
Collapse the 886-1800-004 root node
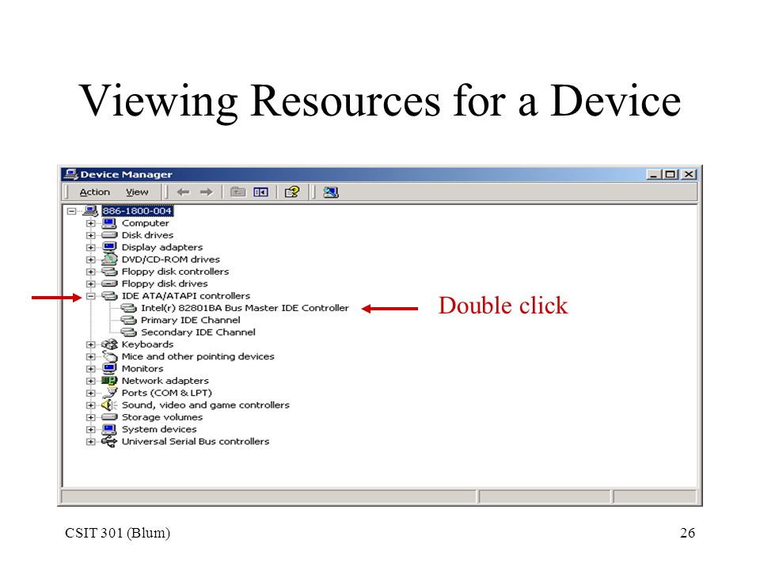72,211
